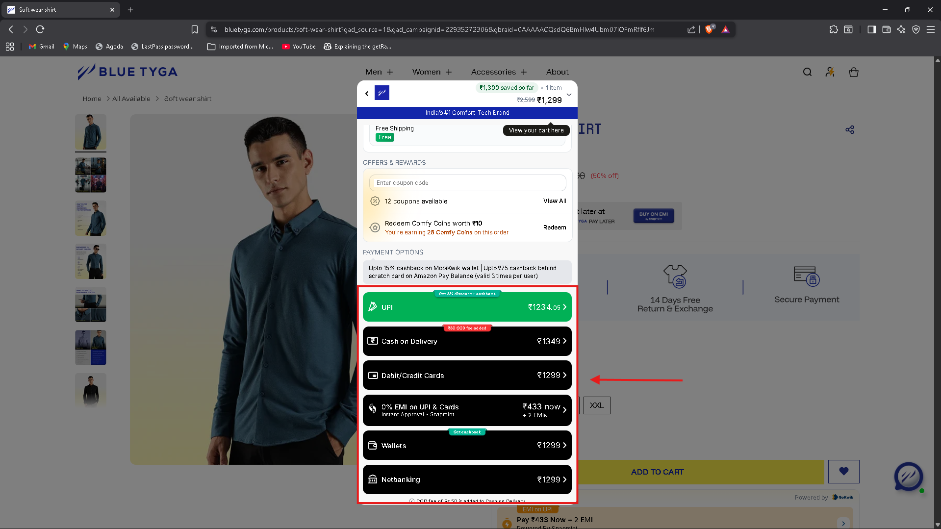Open the chat support bubble
Image resolution: width=941 pixels, height=529 pixels.
click(909, 476)
